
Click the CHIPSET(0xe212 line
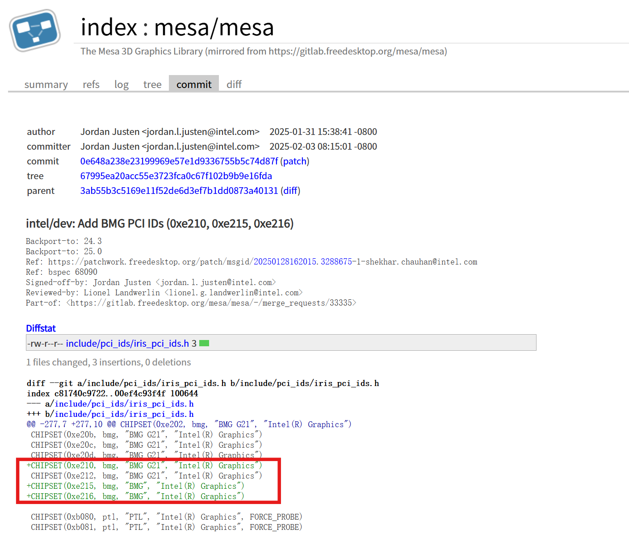[x=147, y=476]
